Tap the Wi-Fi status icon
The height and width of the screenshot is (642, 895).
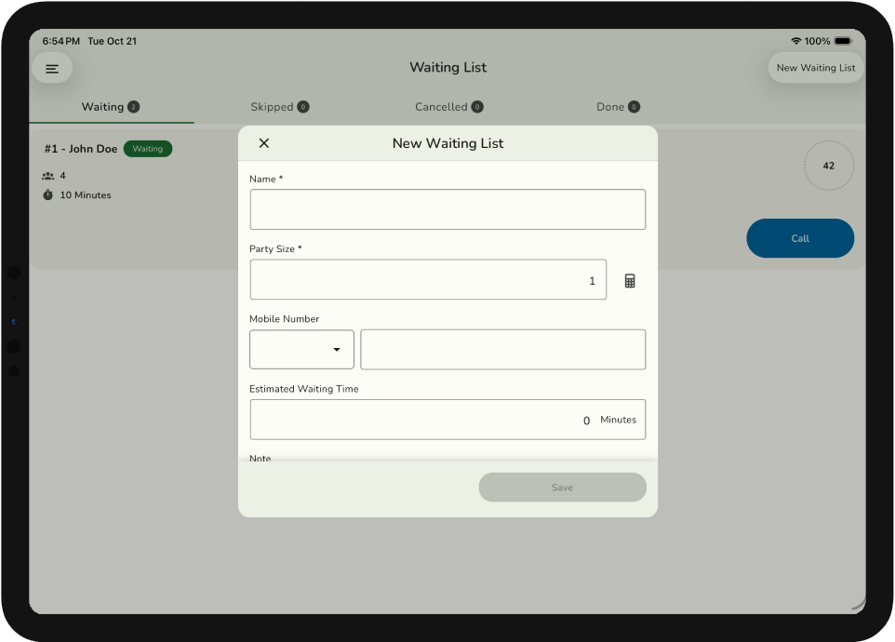point(796,42)
